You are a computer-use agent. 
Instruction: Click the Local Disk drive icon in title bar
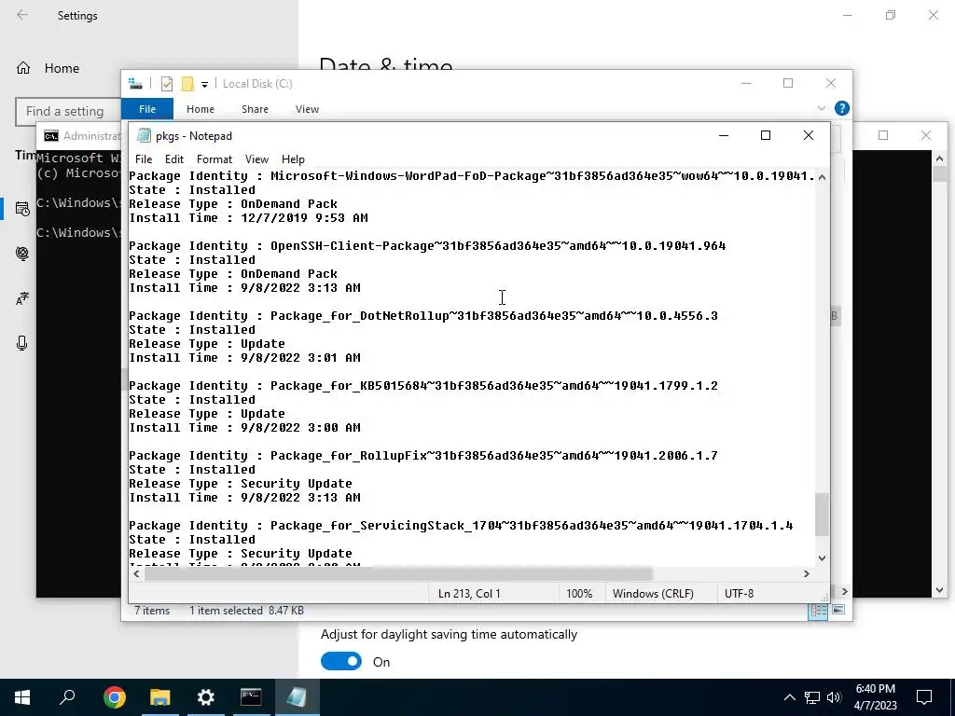pyautogui.click(x=135, y=84)
